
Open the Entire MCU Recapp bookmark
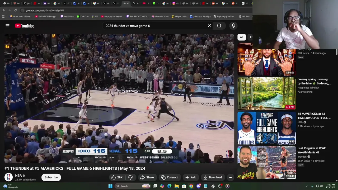click(46, 16)
